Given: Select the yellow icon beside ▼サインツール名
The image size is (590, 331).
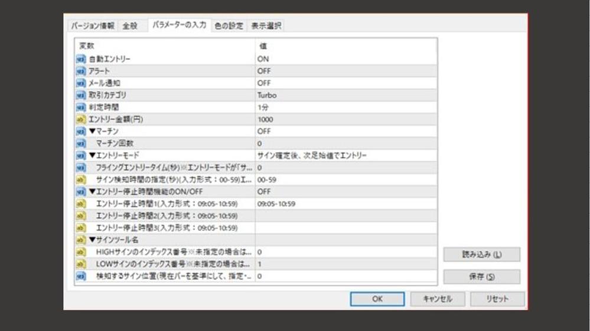Looking at the screenshot, I should (81, 240).
